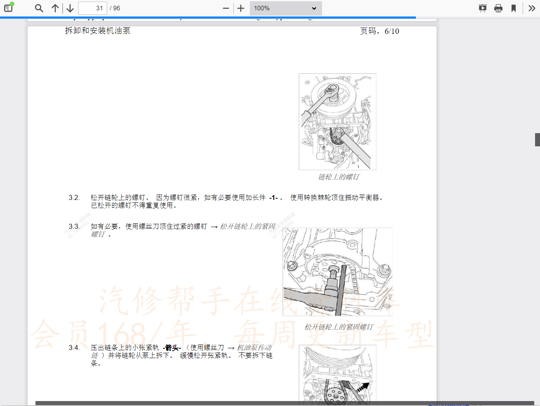Follow the 松开链轮上的紧固螺钉 link in step 3.3
The height and width of the screenshot is (406, 540).
click(247, 226)
